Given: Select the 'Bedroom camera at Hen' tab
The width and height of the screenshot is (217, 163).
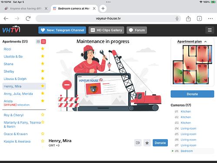Looking at the screenshot, I should point(74,9).
